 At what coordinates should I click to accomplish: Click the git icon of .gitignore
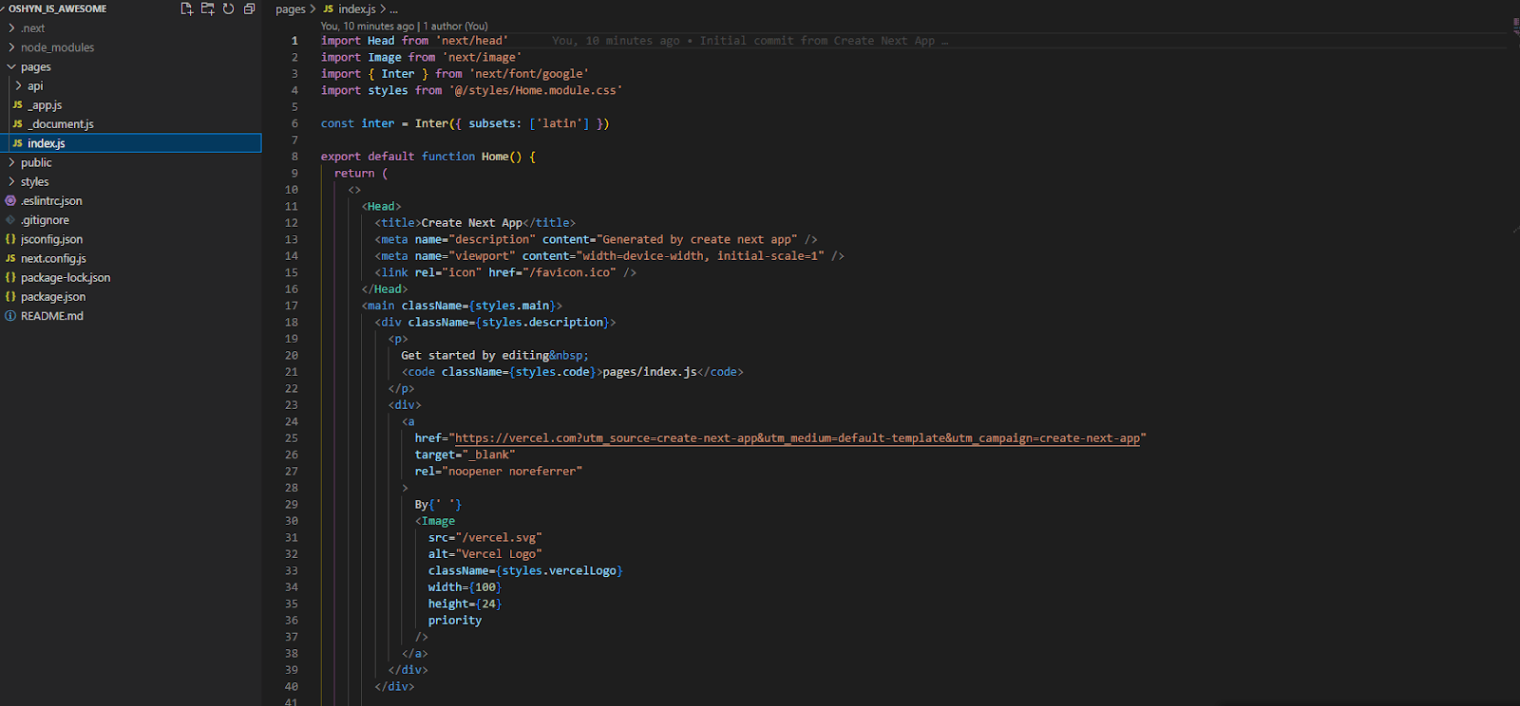[x=10, y=220]
